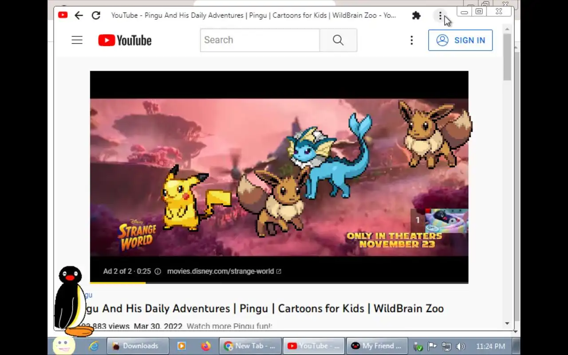Click the next video thumbnail in the ad

[446, 221]
